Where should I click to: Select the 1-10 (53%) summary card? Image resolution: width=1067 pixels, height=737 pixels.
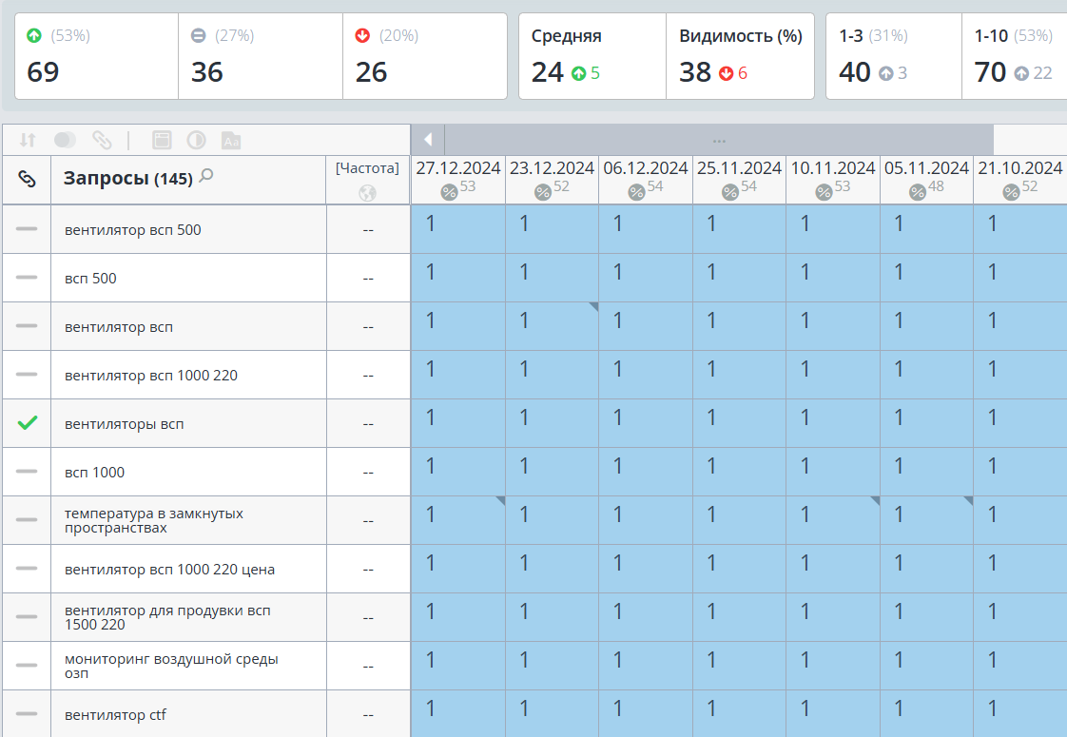pos(1014,56)
